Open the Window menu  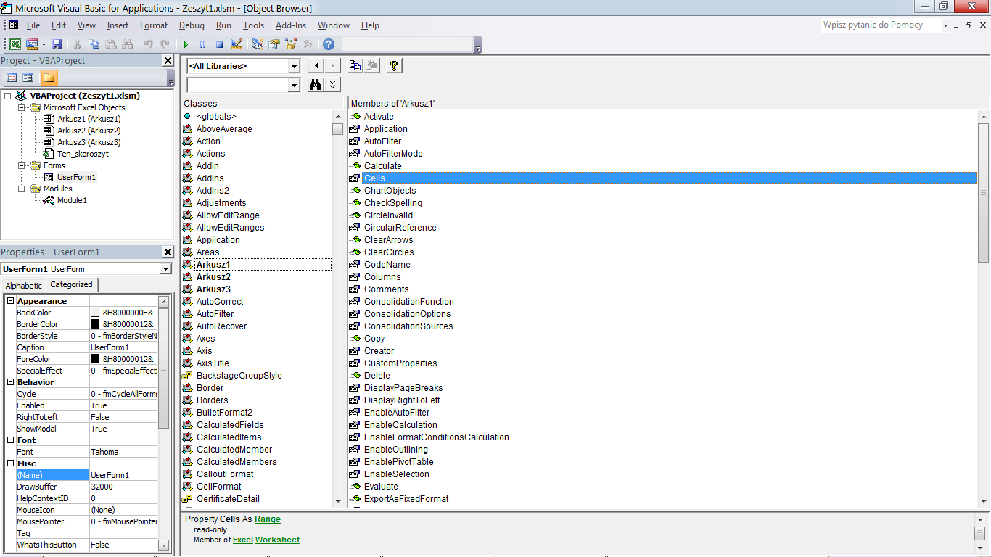(x=334, y=25)
